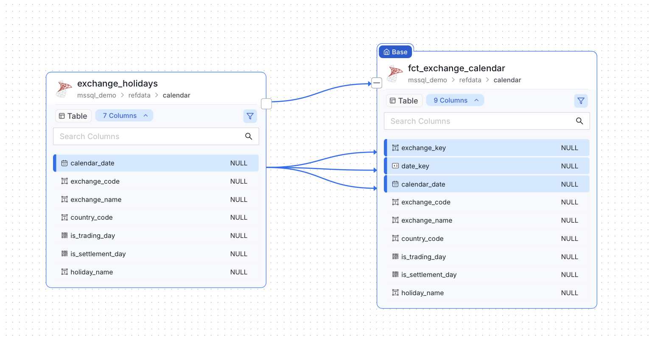Click the filter icon in fct_exchange_calendar card
The height and width of the screenshot is (341, 649).
tap(581, 101)
